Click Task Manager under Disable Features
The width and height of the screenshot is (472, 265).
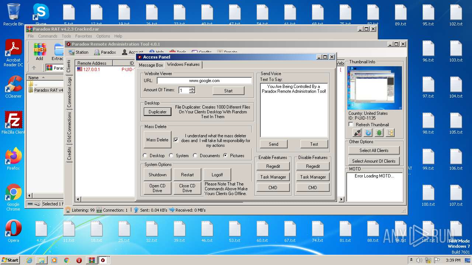[313, 177]
